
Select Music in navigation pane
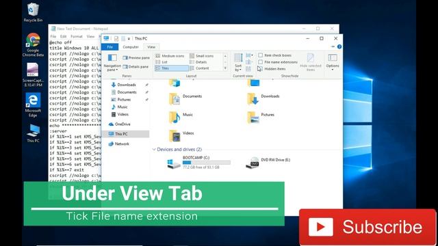click(123, 107)
